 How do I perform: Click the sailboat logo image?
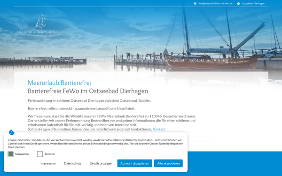[41, 21]
